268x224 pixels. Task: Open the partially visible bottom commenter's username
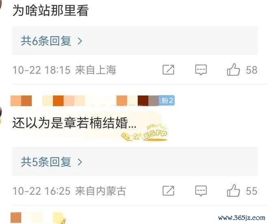click(38, 217)
